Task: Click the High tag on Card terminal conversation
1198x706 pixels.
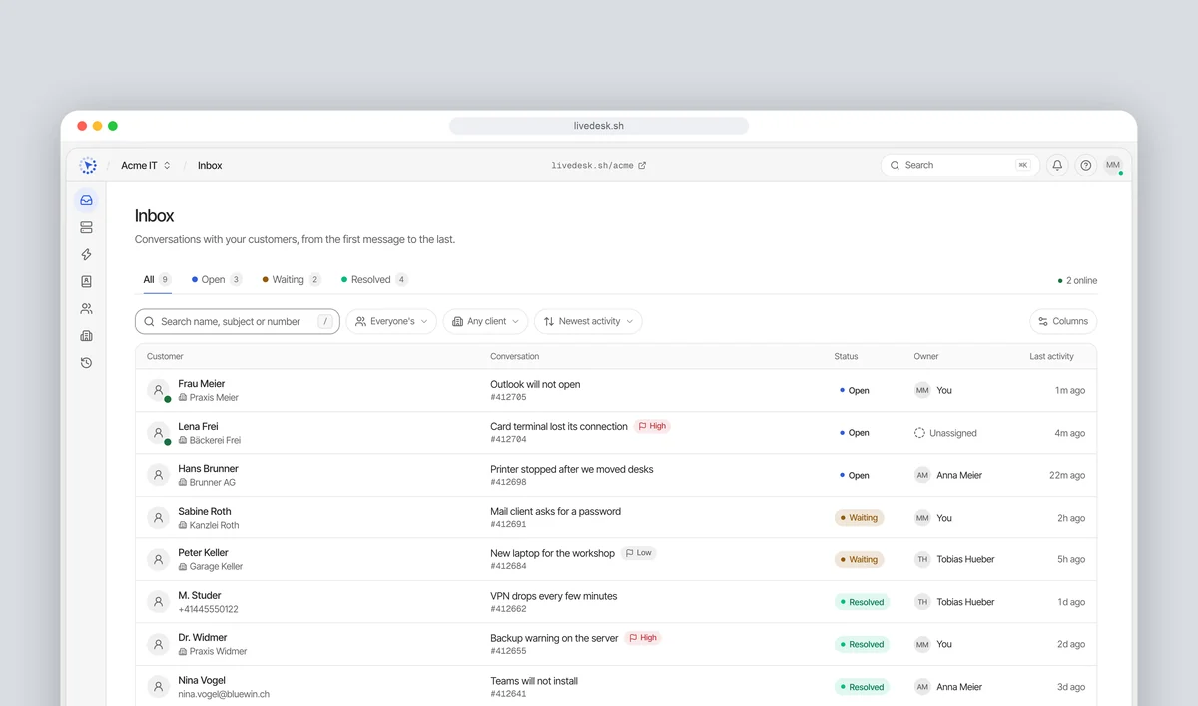Action: click(x=652, y=426)
